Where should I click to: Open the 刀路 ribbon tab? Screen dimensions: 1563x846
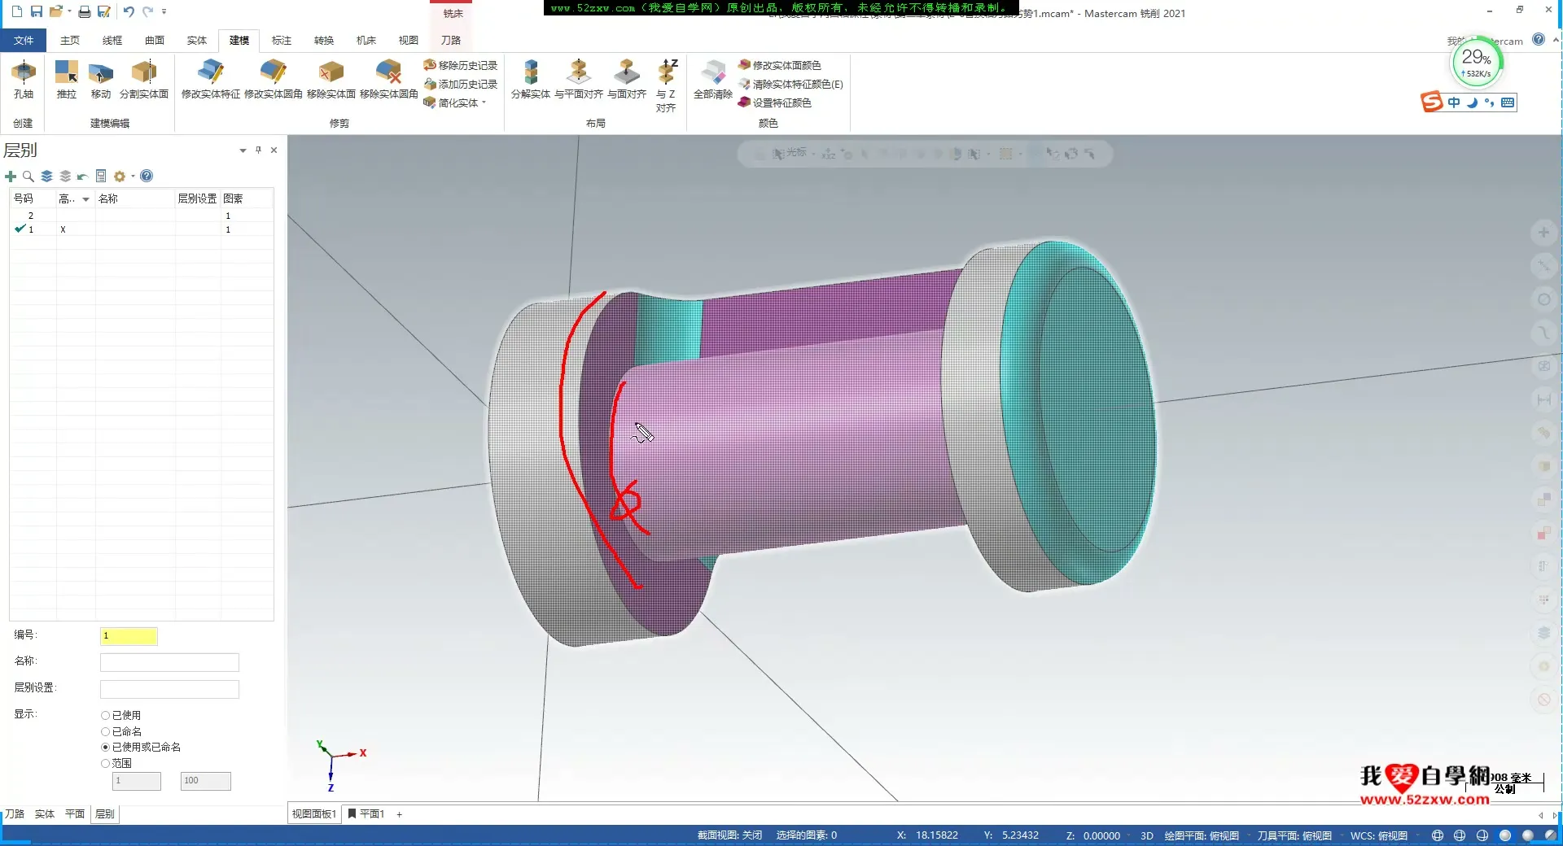[450, 41]
